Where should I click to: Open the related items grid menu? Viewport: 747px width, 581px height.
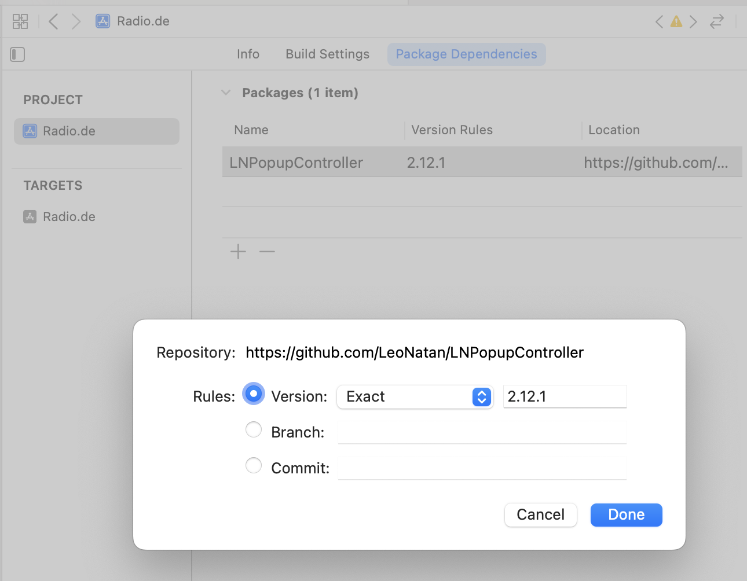[20, 21]
